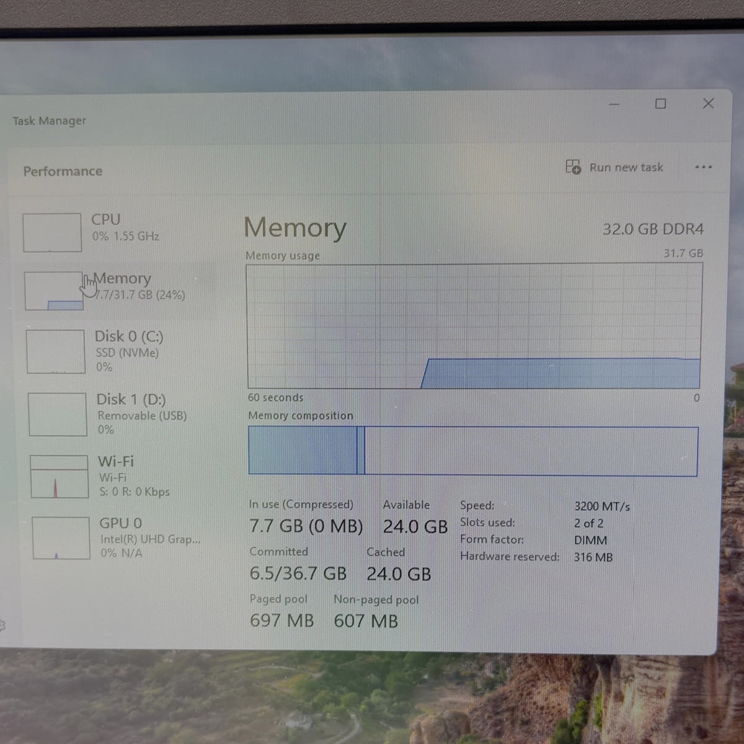Click the Run new task icon
Viewport: 744px width, 744px height.
(x=573, y=167)
